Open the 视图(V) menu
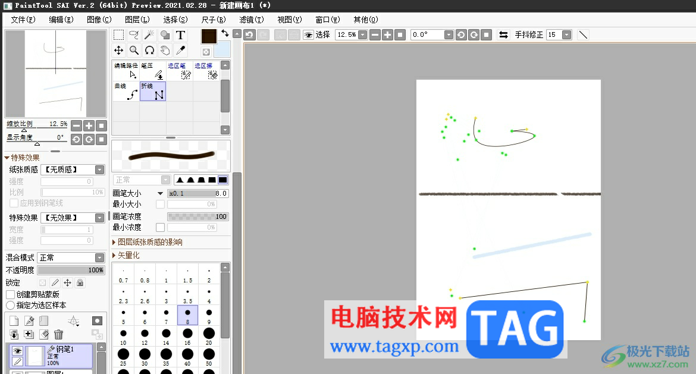Screen dimensions: 696x374 [x=290, y=20]
